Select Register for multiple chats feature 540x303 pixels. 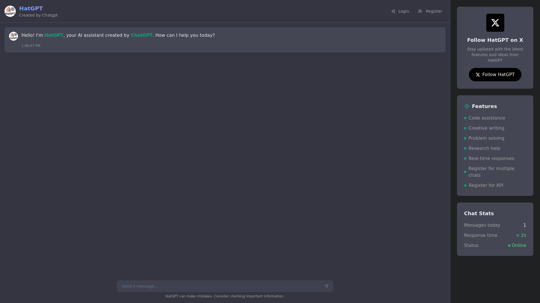point(495,172)
